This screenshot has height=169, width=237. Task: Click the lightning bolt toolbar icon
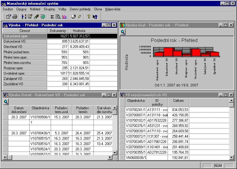[79, 17]
